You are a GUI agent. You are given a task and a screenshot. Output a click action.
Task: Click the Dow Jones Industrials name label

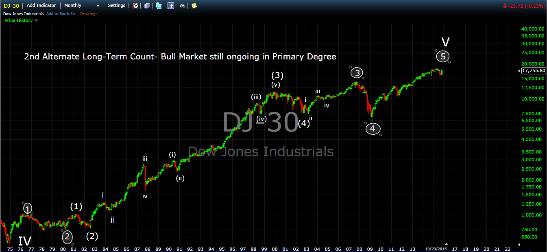tap(24, 14)
